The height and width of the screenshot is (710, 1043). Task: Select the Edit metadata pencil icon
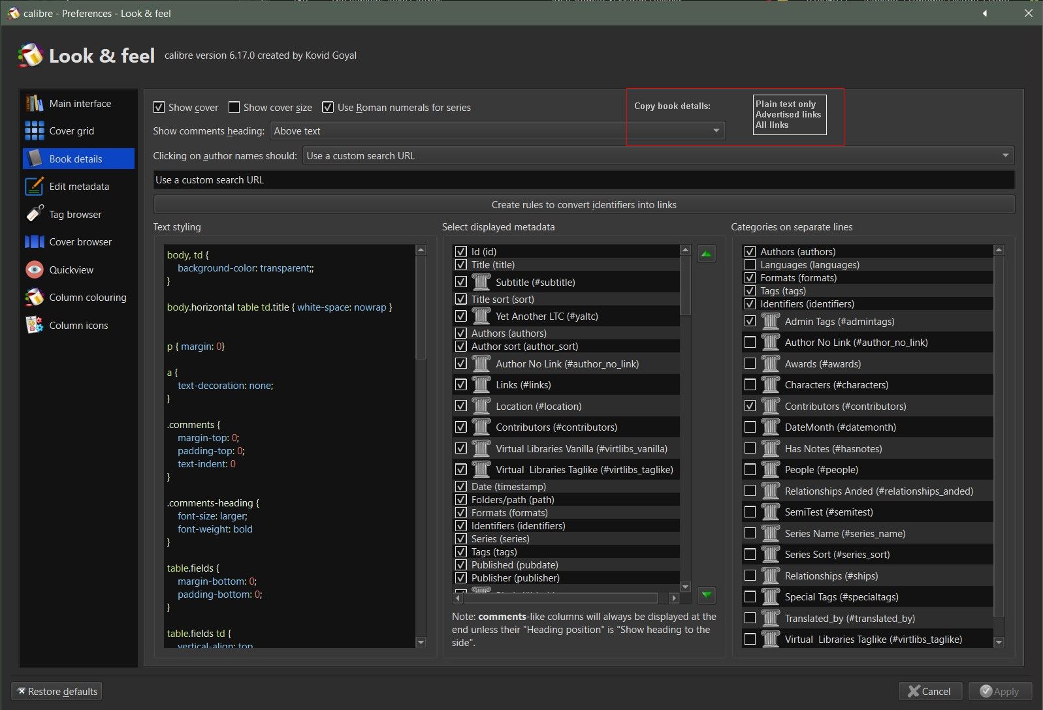tap(35, 187)
